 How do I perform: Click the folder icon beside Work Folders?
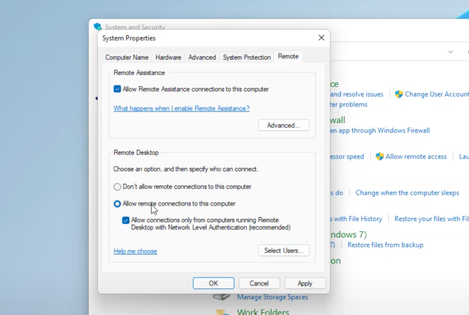pos(222,311)
